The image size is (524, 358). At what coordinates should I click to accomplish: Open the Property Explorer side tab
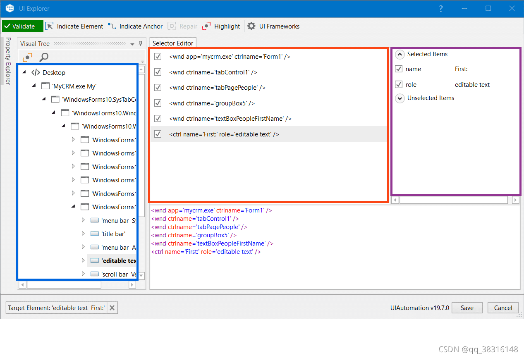[x=8, y=61]
